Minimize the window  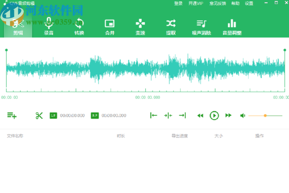266,3
